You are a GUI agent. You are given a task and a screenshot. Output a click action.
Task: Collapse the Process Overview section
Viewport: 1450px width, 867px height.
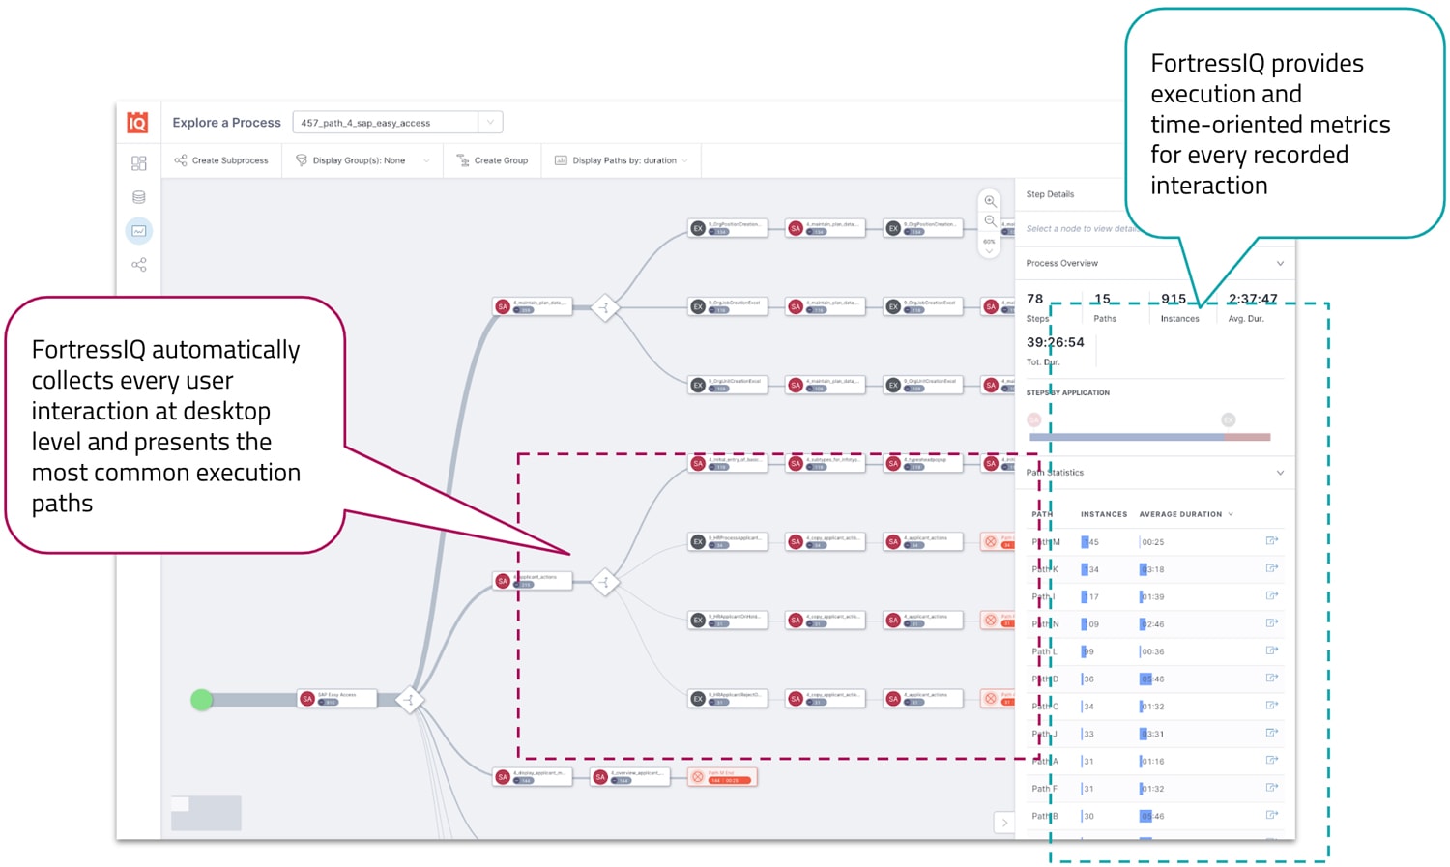[x=1280, y=263]
